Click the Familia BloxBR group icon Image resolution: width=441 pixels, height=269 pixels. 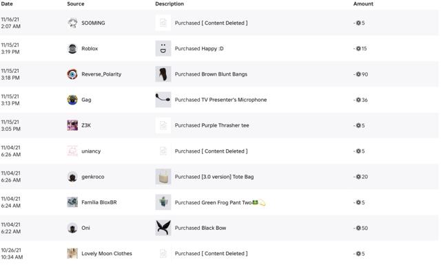[72, 202]
